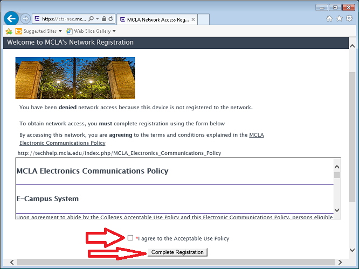The image size is (359, 269).
Task: Add to Favorites bar star icon
Action: point(9,31)
